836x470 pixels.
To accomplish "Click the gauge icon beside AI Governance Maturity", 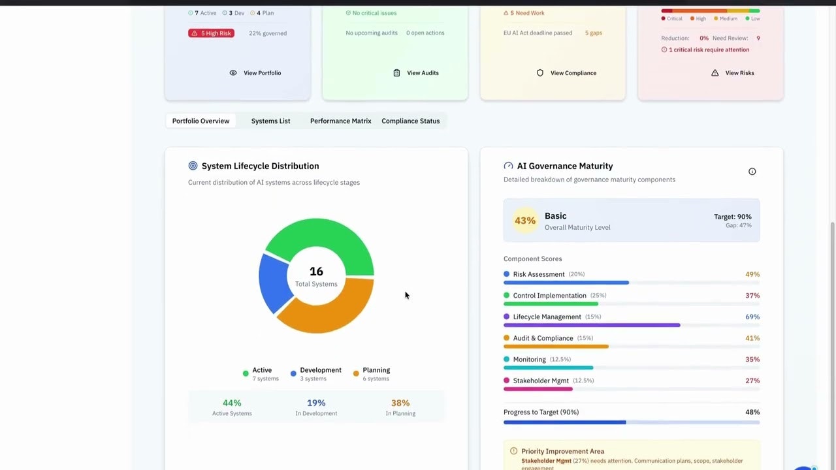I will point(508,166).
